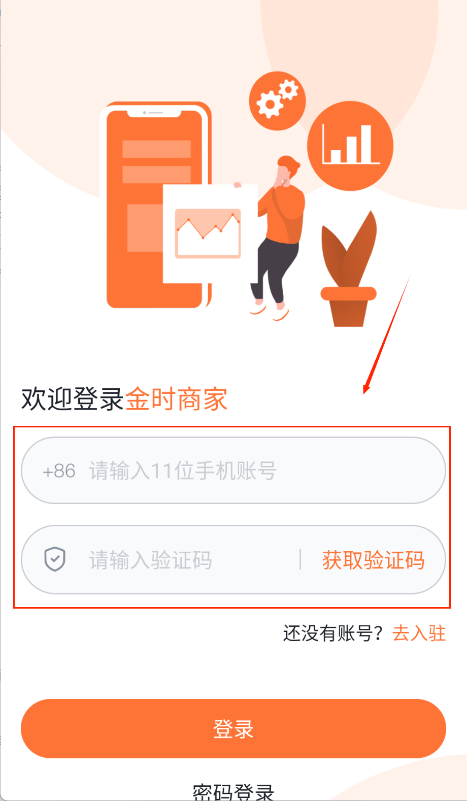This screenshot has width=467, height=801.
Task: Switch to 密码登录 password login
Action: tap(233, 792)
